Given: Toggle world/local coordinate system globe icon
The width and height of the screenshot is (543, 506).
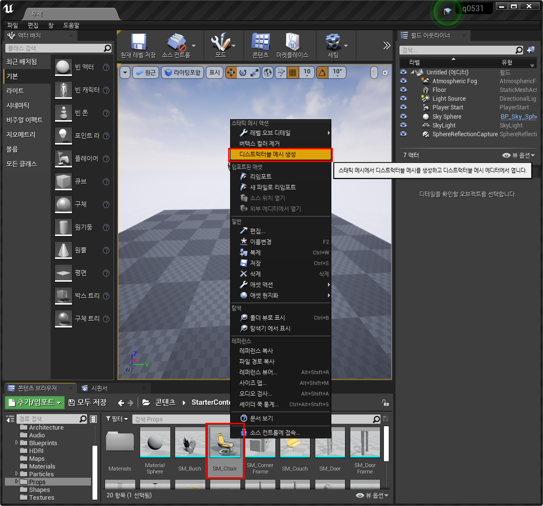Looking at the screenshot, I should click(x=268, y=72).
